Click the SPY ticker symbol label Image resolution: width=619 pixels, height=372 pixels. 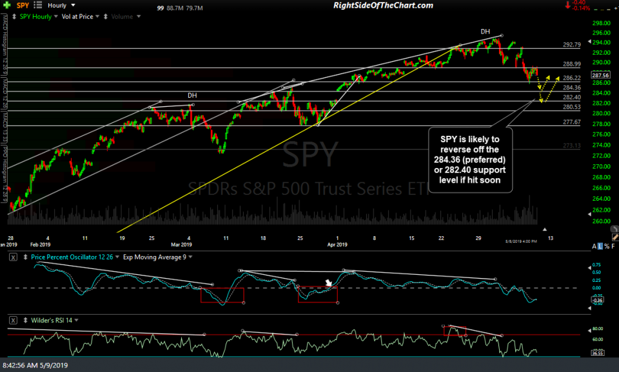coord(23,5)
